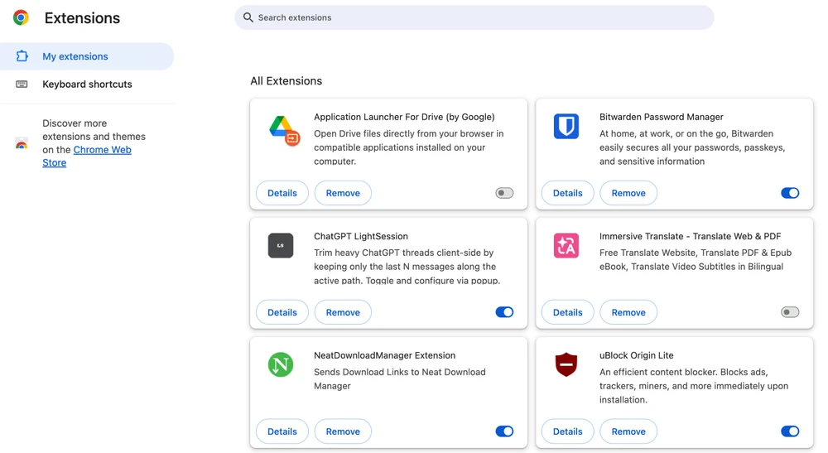This screenshot has width=828, height=453.
Task: Click the Search extensions field
Action: click(480, 17)
